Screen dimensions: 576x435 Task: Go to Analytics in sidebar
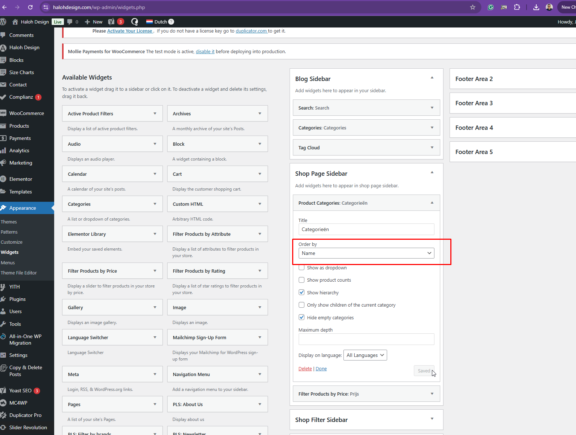tap(19, 150)
